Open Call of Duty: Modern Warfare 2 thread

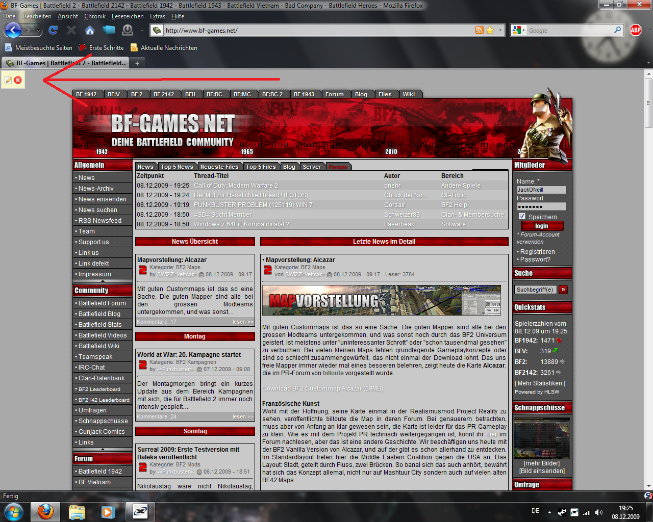point(236,186)
